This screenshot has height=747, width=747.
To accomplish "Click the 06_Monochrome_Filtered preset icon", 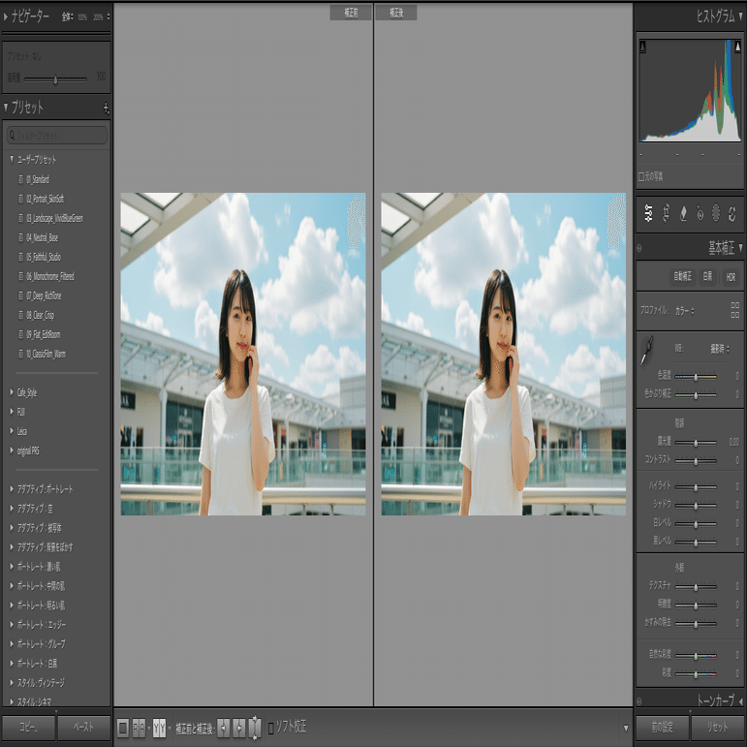I will tap(20, 276).
